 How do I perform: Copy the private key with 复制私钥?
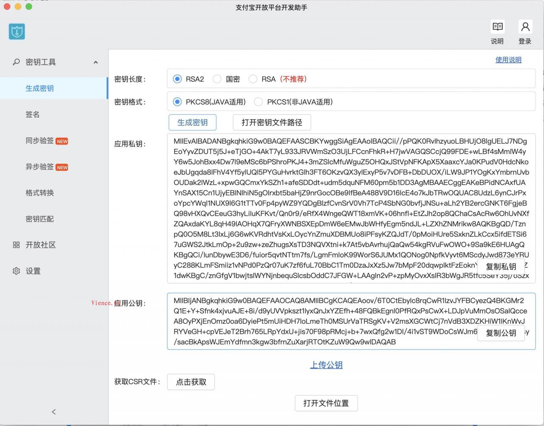pos(501,267)
